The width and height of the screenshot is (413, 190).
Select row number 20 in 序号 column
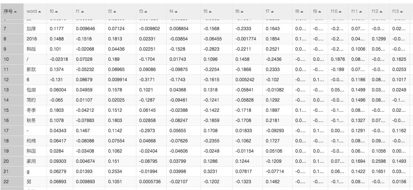click(6, 161)
